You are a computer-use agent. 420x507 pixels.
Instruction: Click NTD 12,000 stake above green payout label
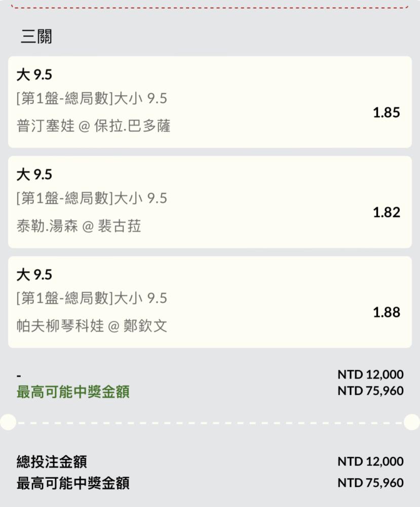pos(370,375)
